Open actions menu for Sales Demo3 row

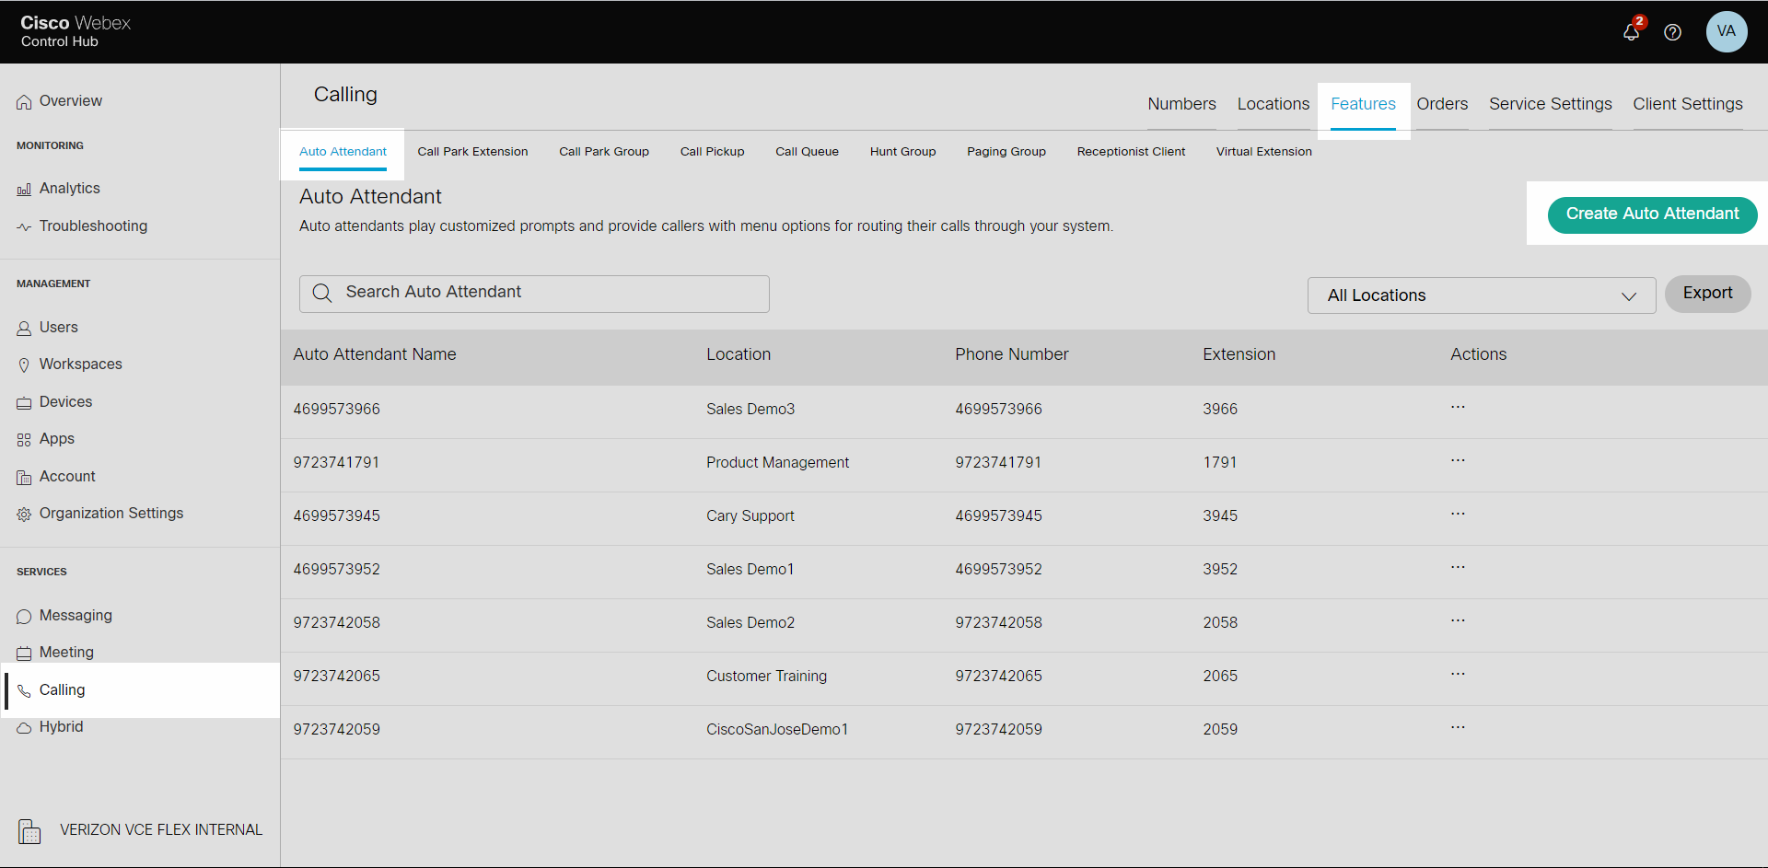coord(1458,407)
